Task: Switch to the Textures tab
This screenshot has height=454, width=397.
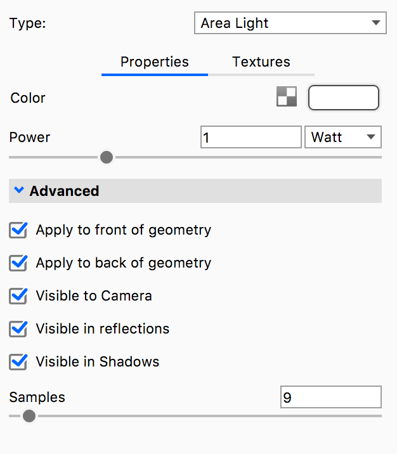Action: [261, 62]
